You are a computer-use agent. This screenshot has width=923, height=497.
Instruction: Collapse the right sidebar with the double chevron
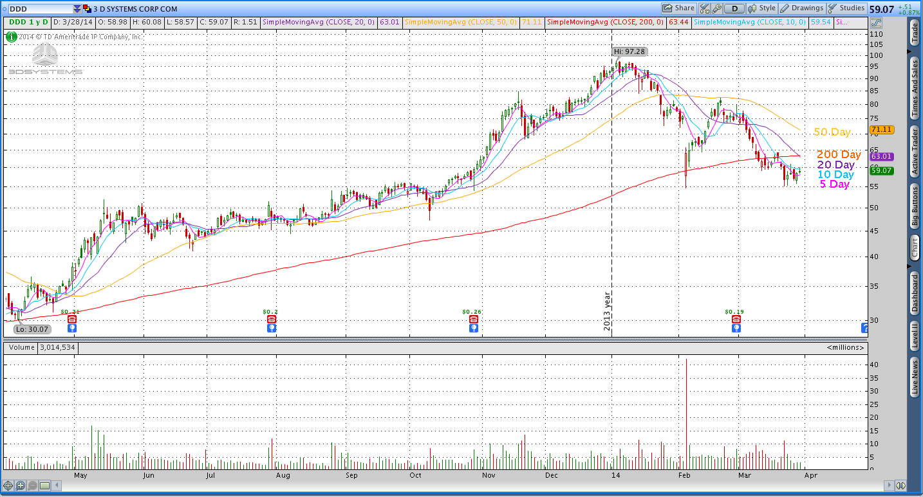pos(901,486)
